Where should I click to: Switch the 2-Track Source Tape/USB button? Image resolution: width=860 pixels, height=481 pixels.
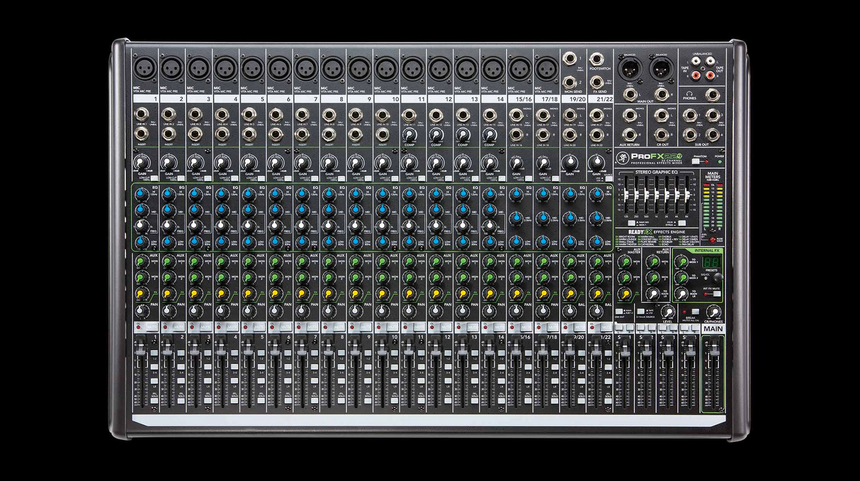pyautogui.click(x=641, y=311)
